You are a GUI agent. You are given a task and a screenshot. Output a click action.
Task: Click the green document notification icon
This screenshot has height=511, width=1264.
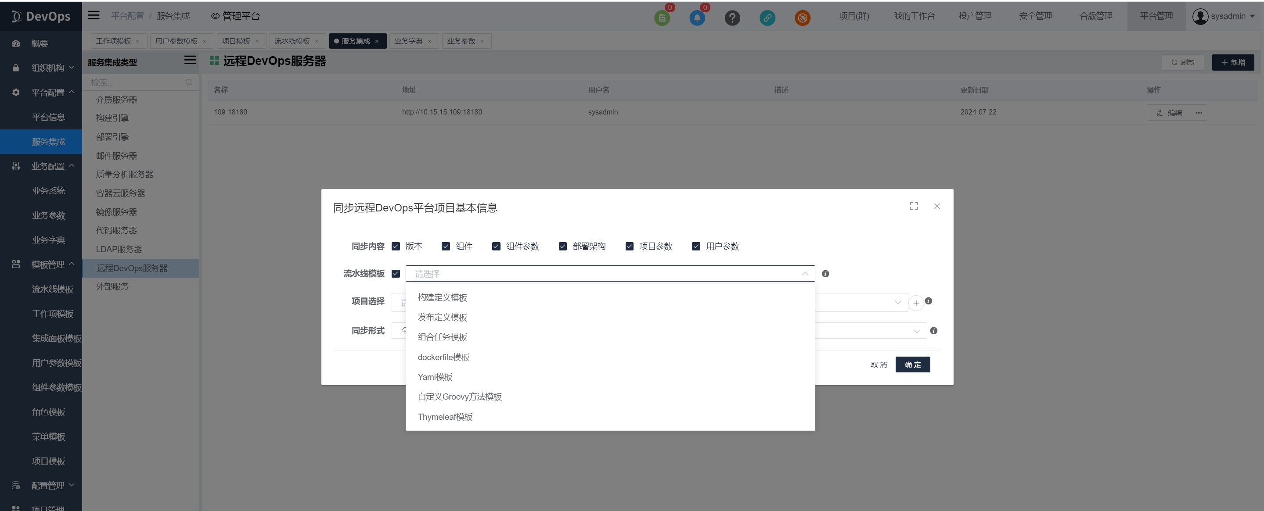(x=662, y=18)
